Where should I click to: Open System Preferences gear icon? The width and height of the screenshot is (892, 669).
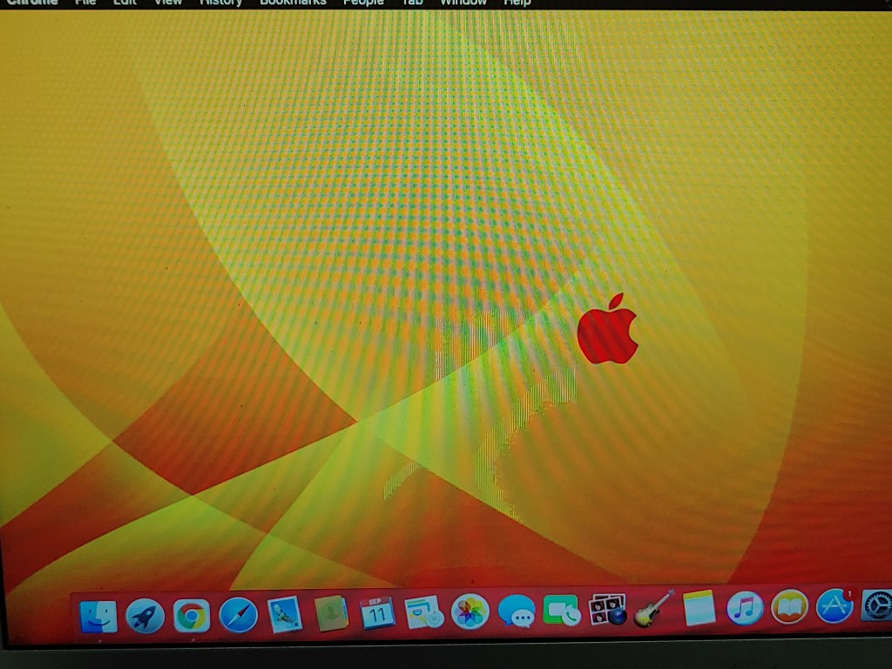pyautogui.click(x=876, y=605)
